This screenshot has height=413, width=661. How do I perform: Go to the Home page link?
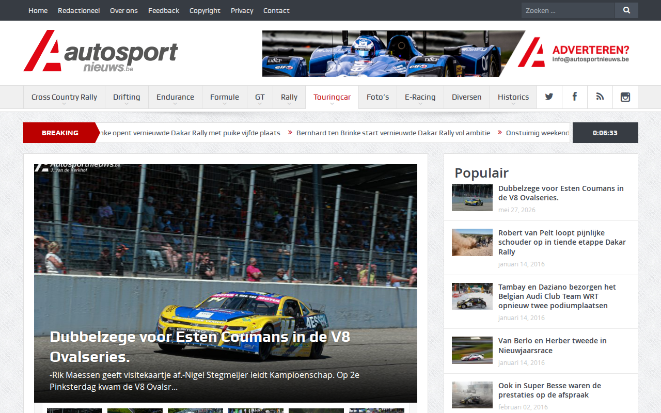38,10
